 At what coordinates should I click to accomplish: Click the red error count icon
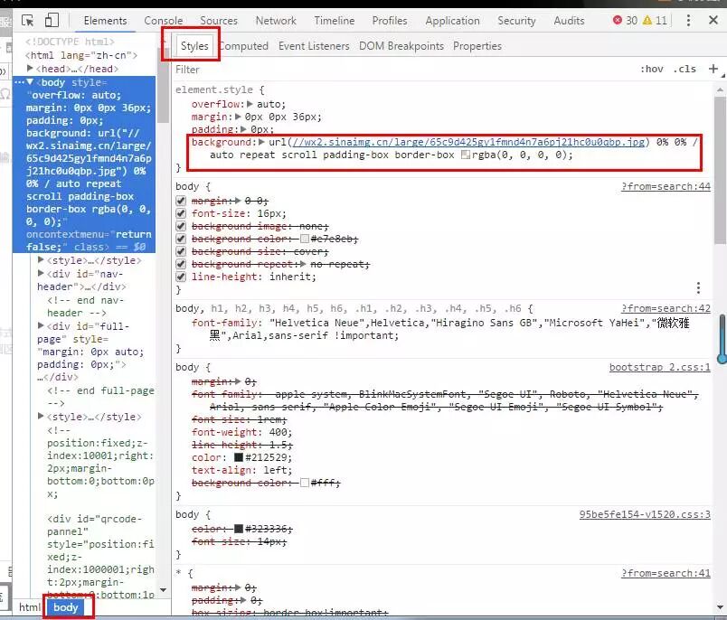pyautogui.click(x=618, y=20)
